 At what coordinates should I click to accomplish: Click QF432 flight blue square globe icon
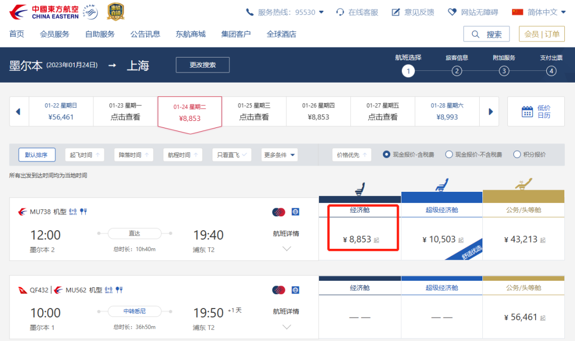(x=295, y=290)
